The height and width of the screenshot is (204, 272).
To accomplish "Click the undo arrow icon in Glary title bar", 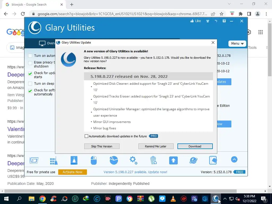I will (216, 21).
